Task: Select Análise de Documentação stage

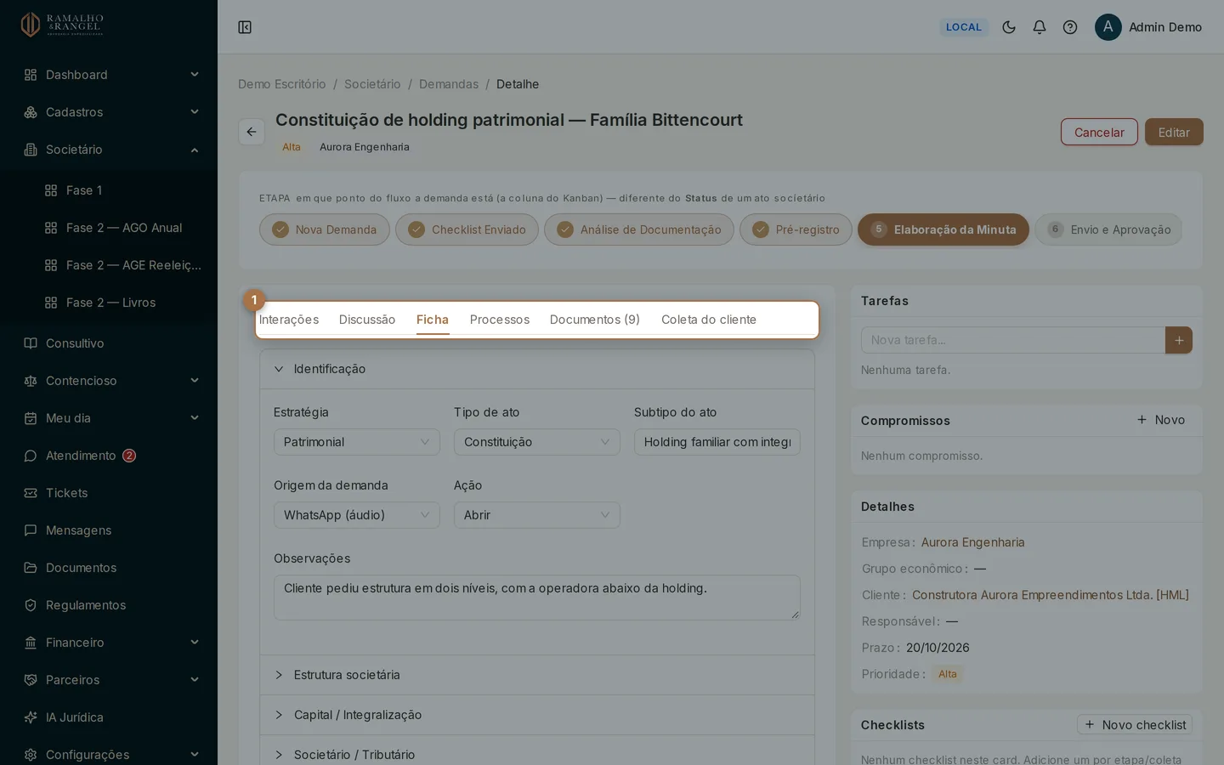Action: (x=639, y=229)
